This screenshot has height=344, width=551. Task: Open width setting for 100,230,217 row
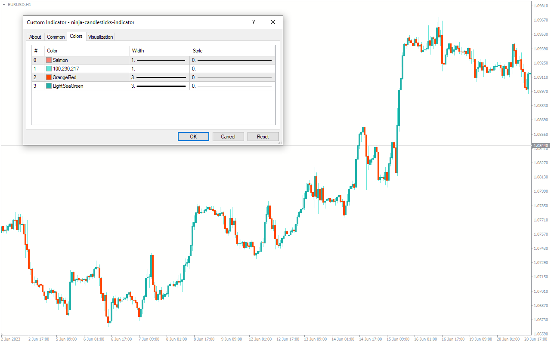[x=159, y=69]
